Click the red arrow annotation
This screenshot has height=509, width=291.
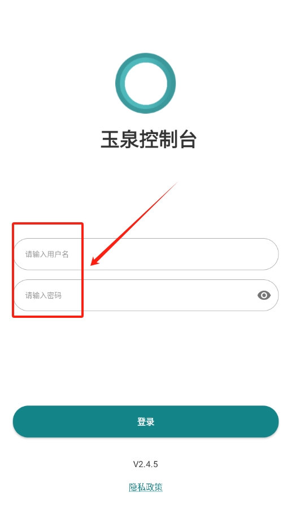(x=134, y=223)
